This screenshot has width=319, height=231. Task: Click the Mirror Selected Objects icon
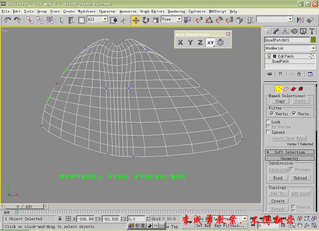click(x=300, y=20)
